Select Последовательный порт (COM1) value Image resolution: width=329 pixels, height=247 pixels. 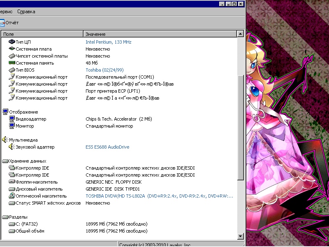pos(120,77)
